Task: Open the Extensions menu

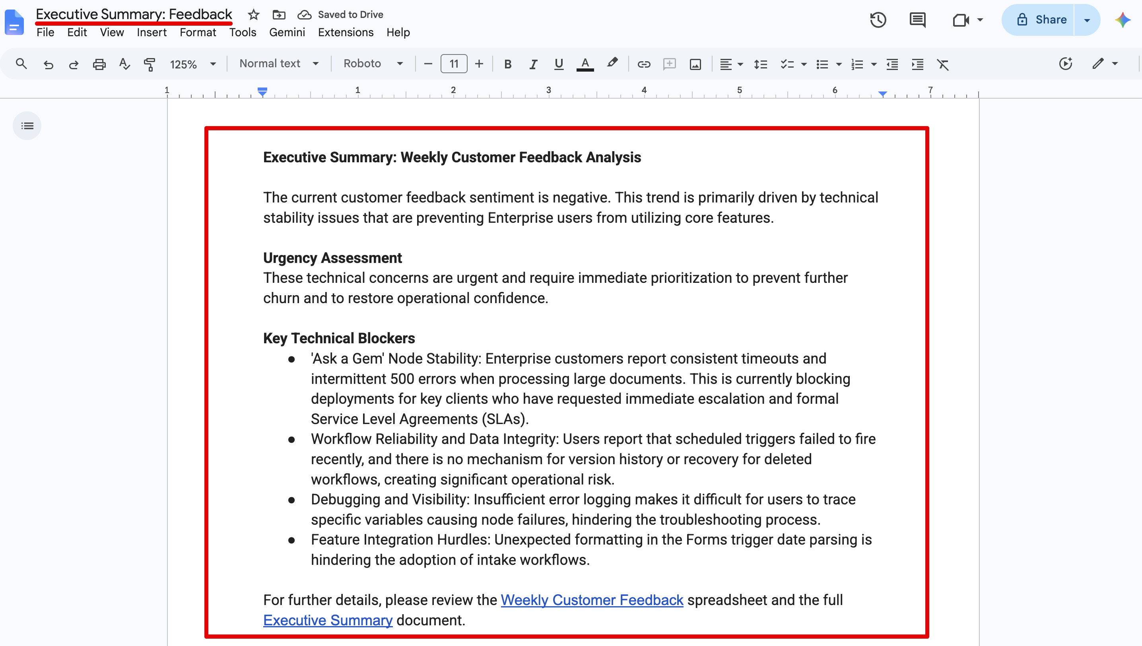Action: coord(346,32)
